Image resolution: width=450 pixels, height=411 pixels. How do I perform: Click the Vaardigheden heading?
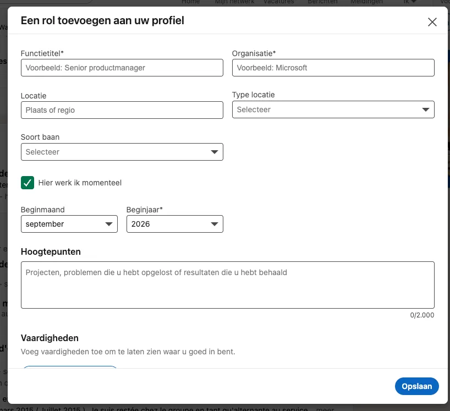[x=50, y=338]
